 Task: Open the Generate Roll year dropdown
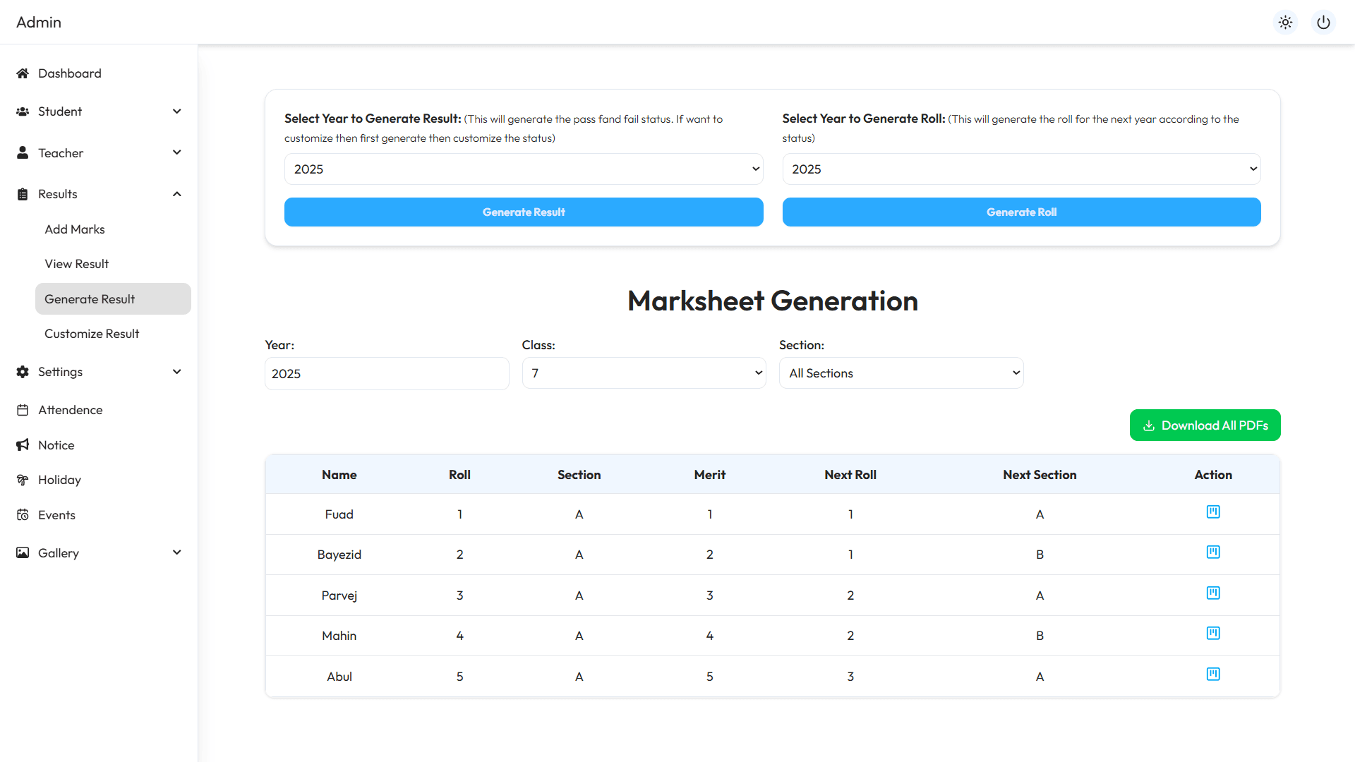1021,169
